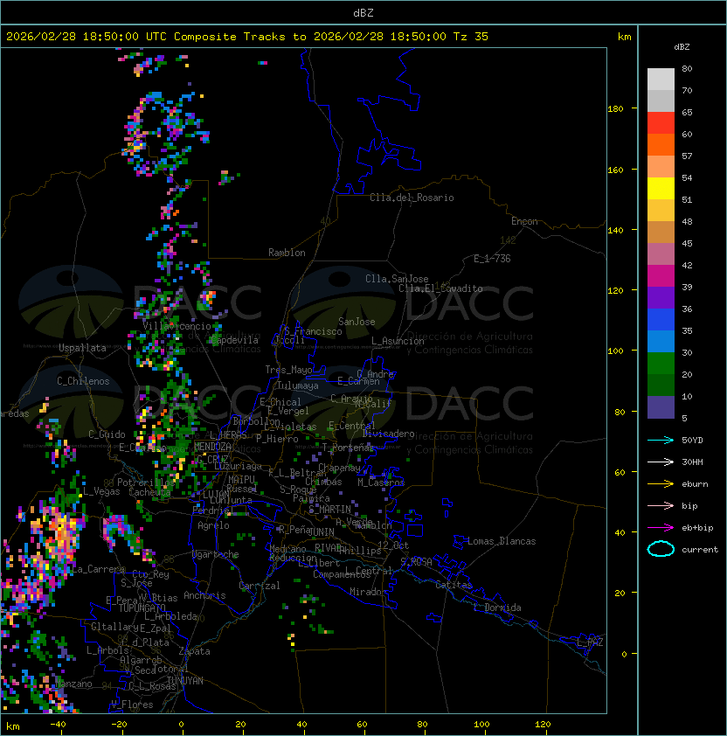The height and width of the screenshot is (736, 727).
Task: Click the 'Lomas_Blancas' map label
Action: click(502, 541)
